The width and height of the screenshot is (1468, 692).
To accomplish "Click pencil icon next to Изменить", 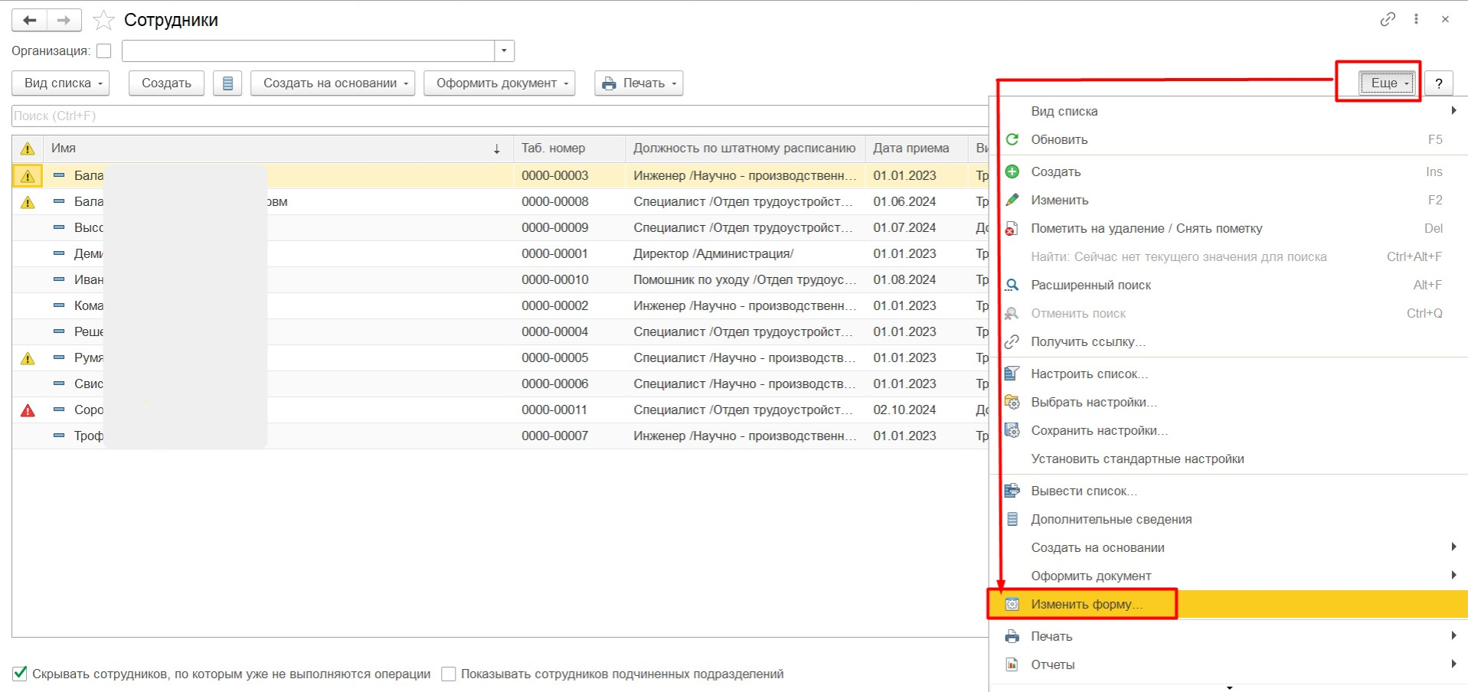I will (1012, 200).
